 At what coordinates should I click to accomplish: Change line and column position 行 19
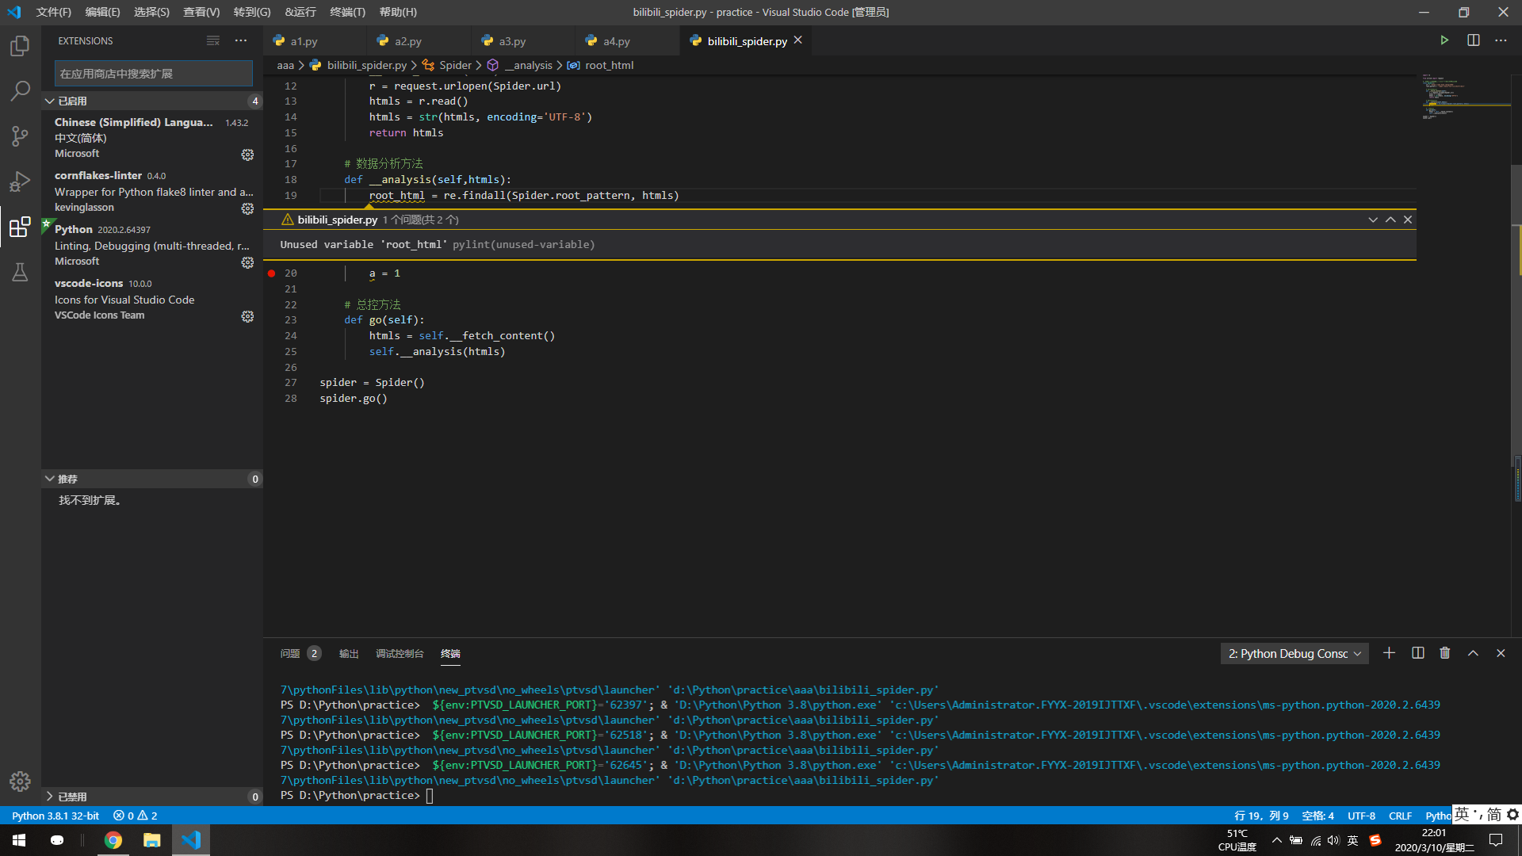1261,816
